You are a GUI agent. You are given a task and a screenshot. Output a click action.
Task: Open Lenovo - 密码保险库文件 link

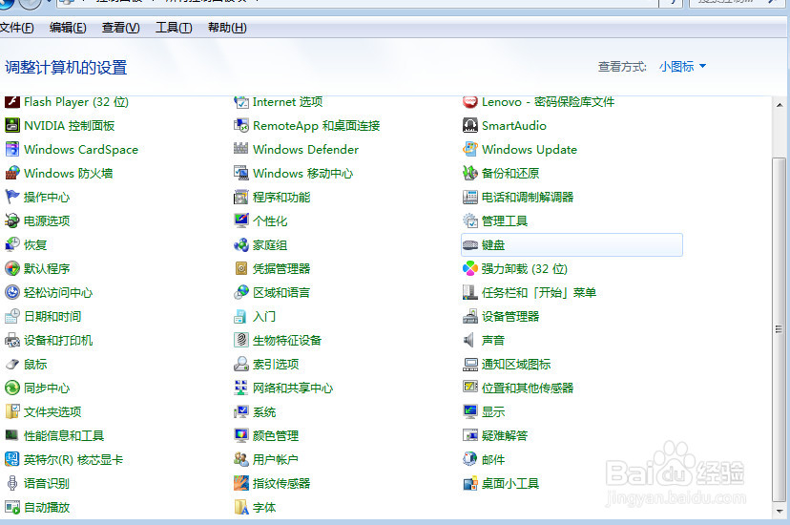549,102
